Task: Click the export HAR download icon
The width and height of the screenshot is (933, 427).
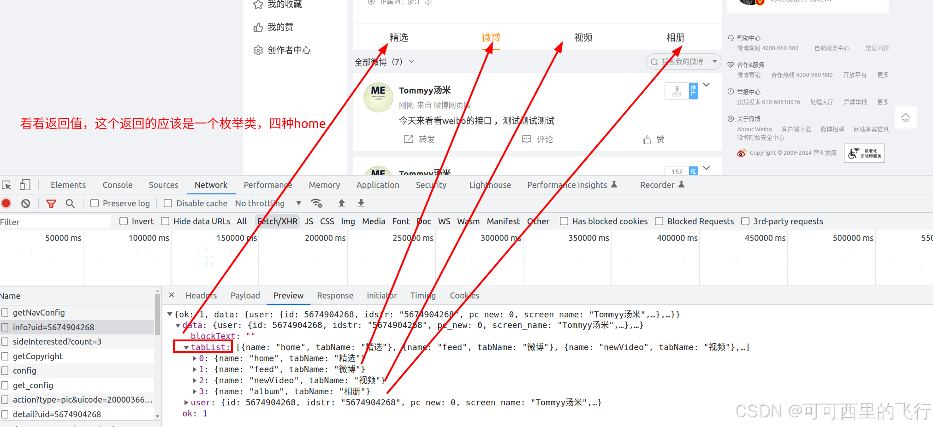Action: [x=361, y=203]
